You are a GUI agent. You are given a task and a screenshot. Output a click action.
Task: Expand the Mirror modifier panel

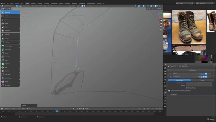(x=169, y=74)
